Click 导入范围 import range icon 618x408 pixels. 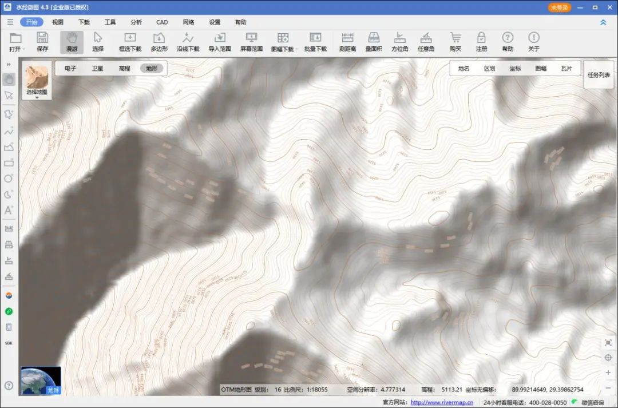tap(220, 42)
